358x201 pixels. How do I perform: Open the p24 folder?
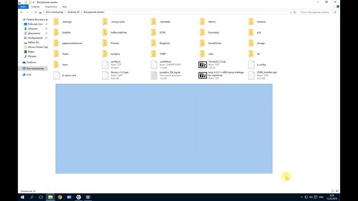pyautogui.click(x=255, y=32)
